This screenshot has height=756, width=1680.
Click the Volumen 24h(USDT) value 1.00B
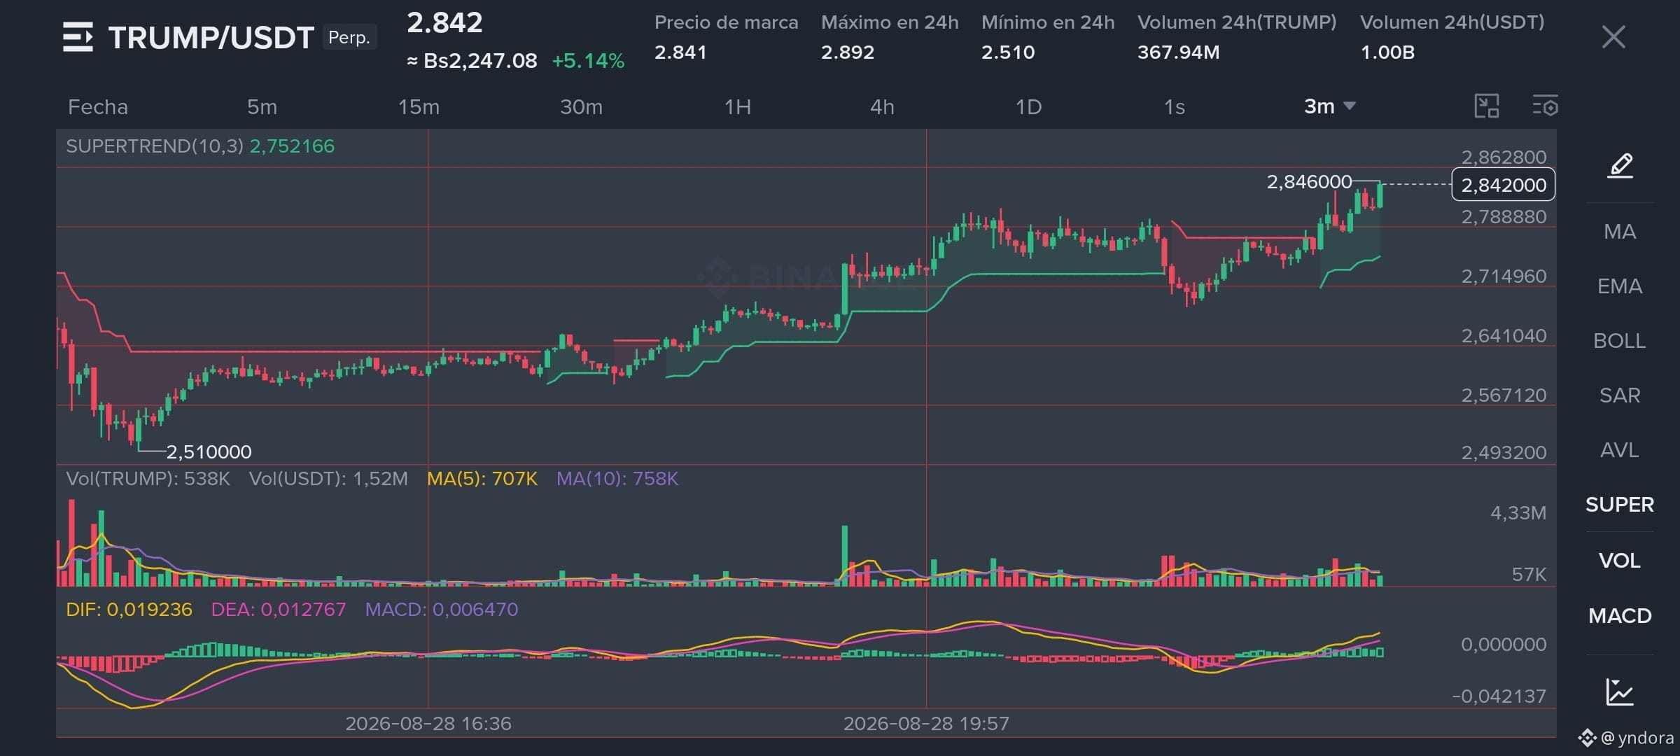[1387, 52]
